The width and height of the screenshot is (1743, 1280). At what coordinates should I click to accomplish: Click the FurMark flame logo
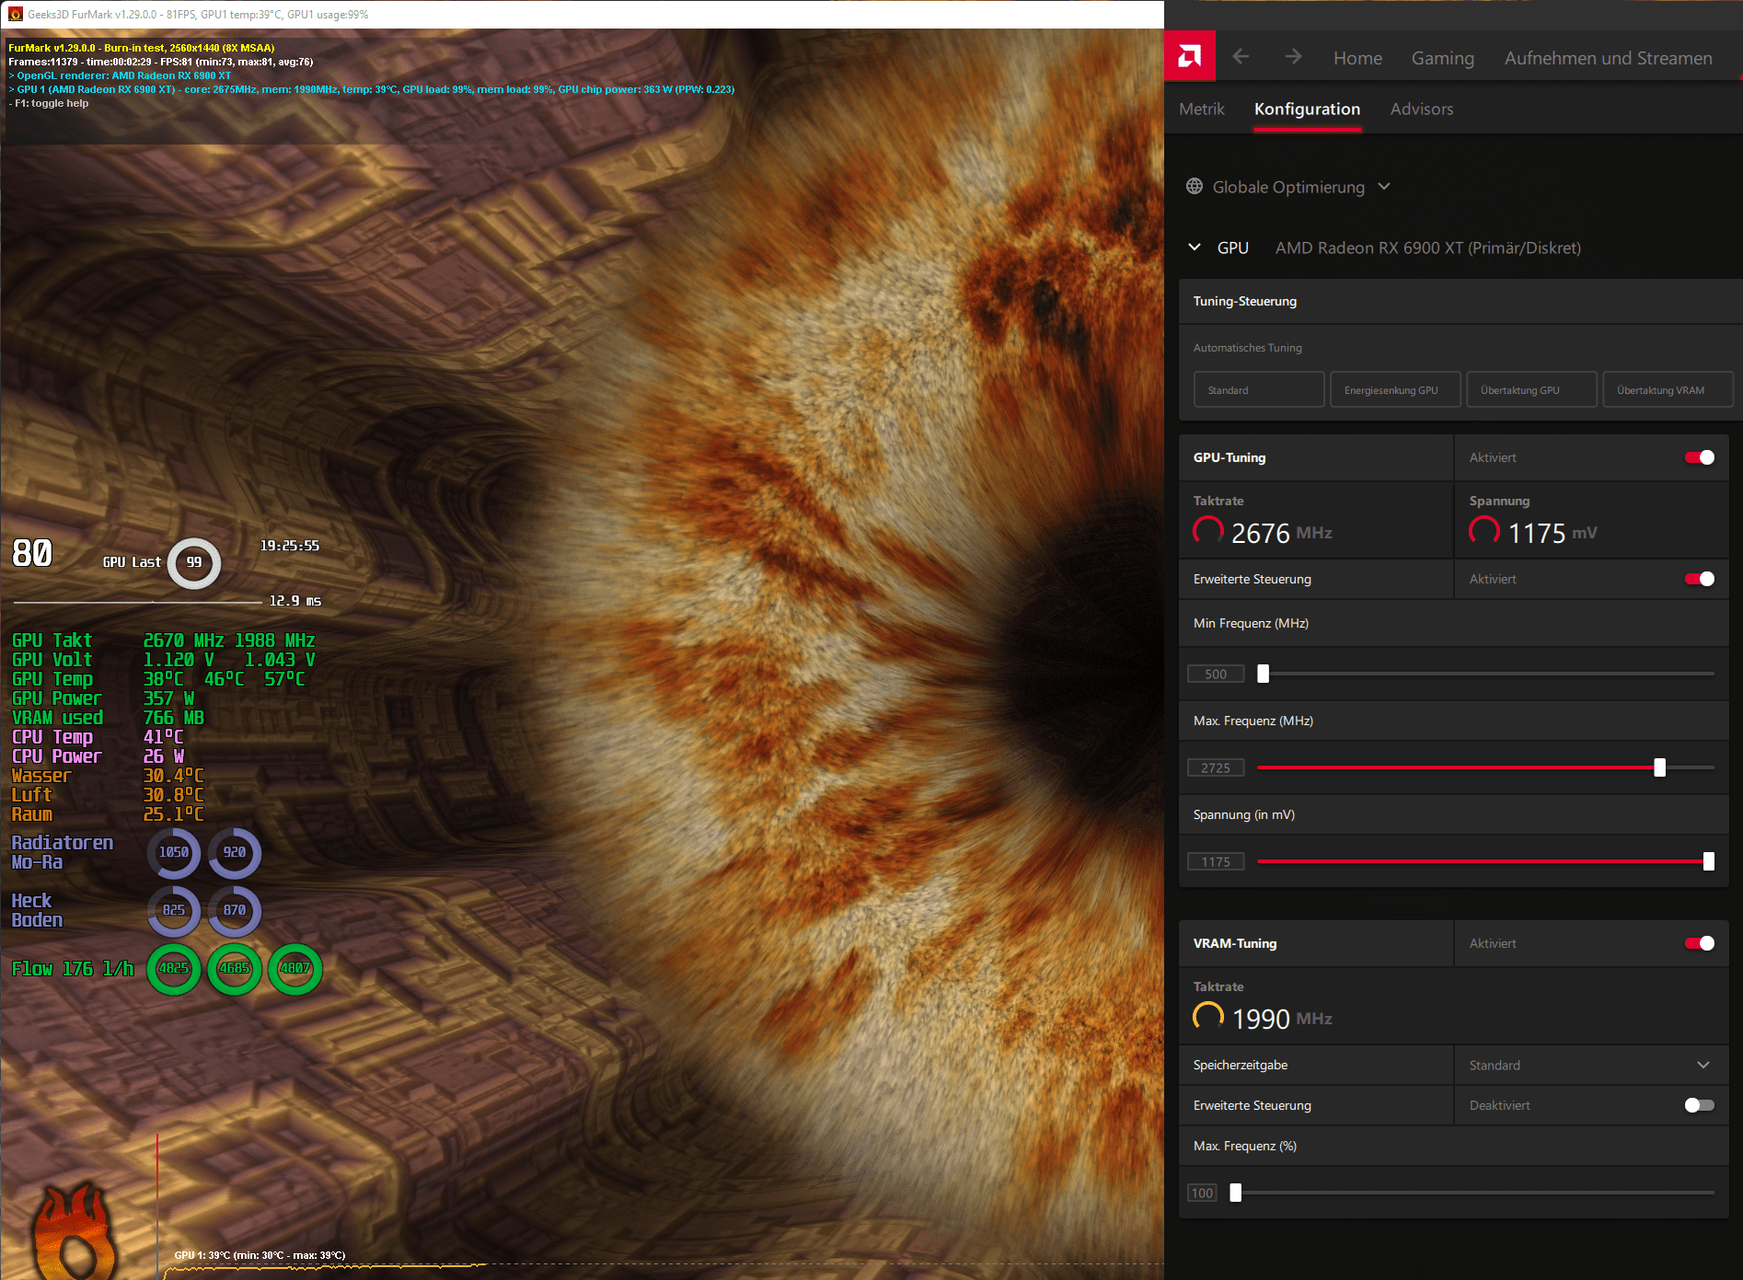tap(74, 1230)
